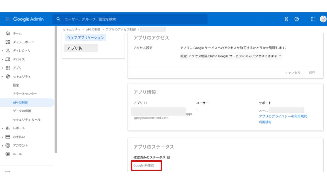Focus the user, group, settings search field
The height and width of the screenshot is (184, 327).
[x=130, y=19]
